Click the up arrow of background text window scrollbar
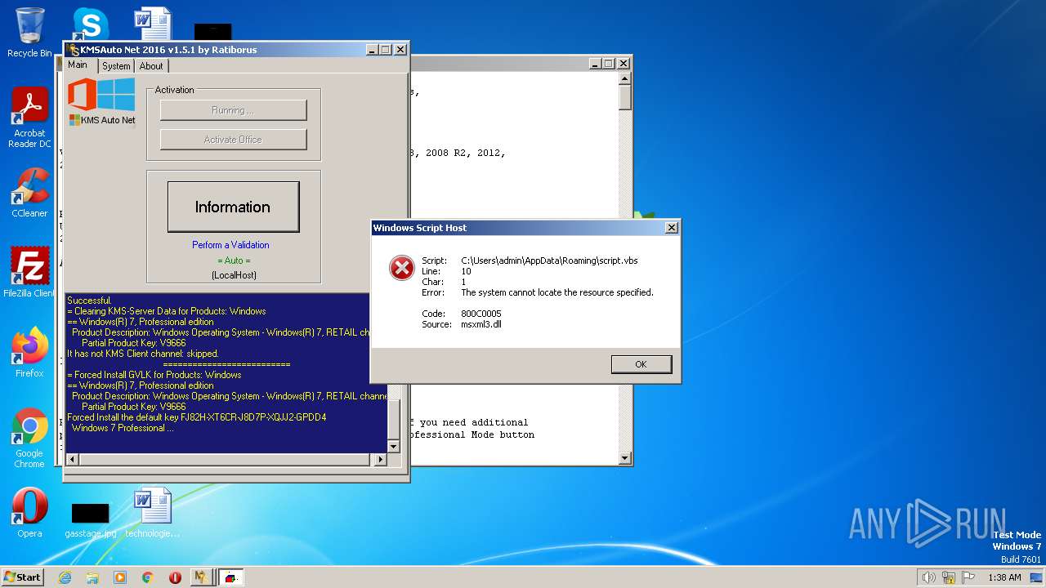The width and height of the screenshot is (1046, 588). tap(625, 79)
